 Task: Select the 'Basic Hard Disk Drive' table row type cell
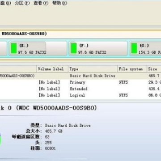pyautogui.click(x=93, y=76)
